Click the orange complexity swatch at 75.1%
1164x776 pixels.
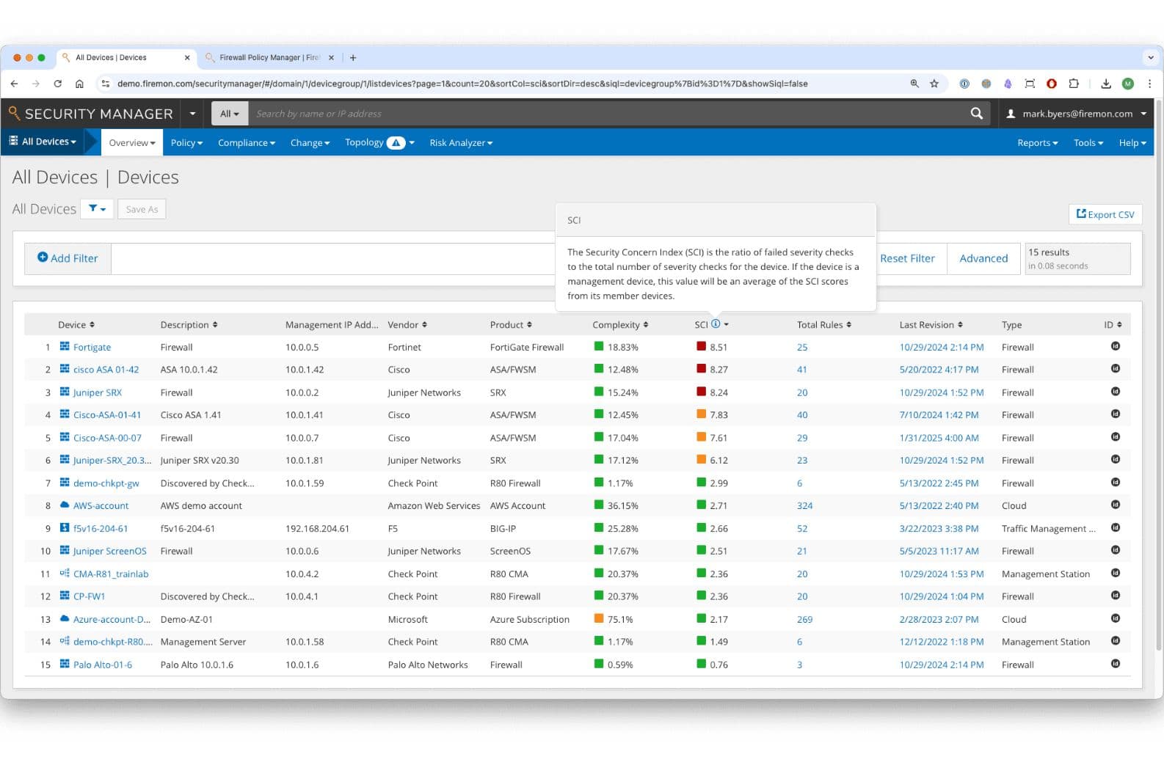pyautogui.click(x=599, y=618)
